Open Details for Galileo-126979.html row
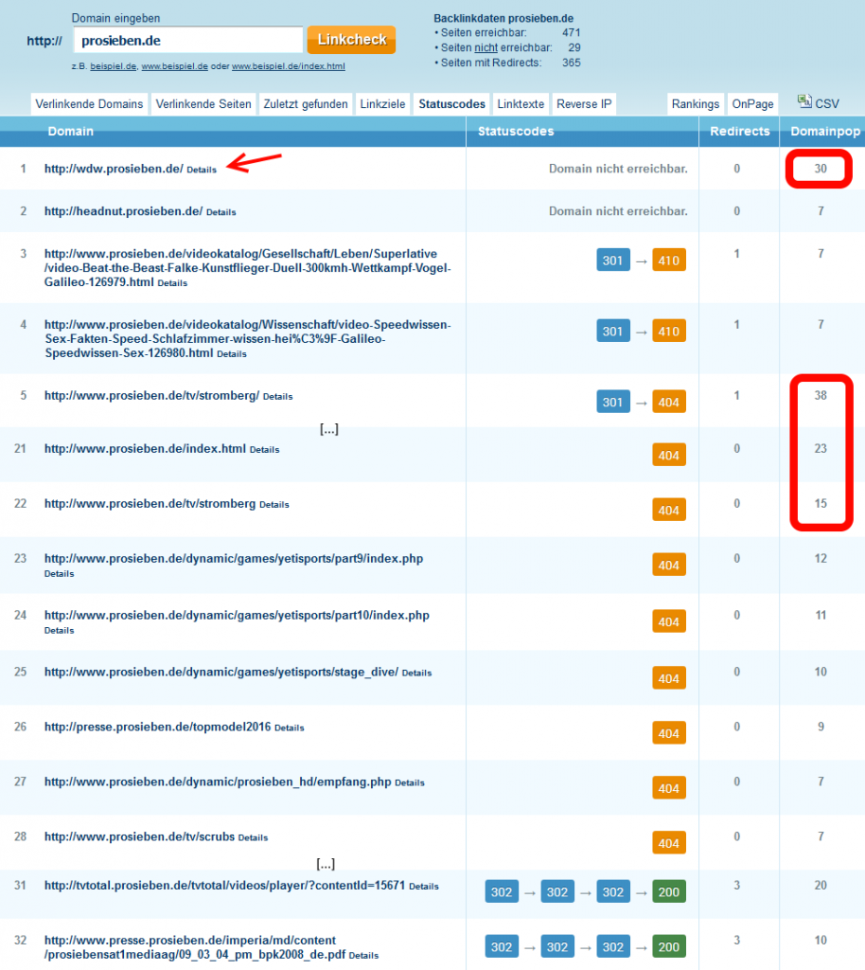Viewport: 865px width, 970px height. tap(172, 283)
